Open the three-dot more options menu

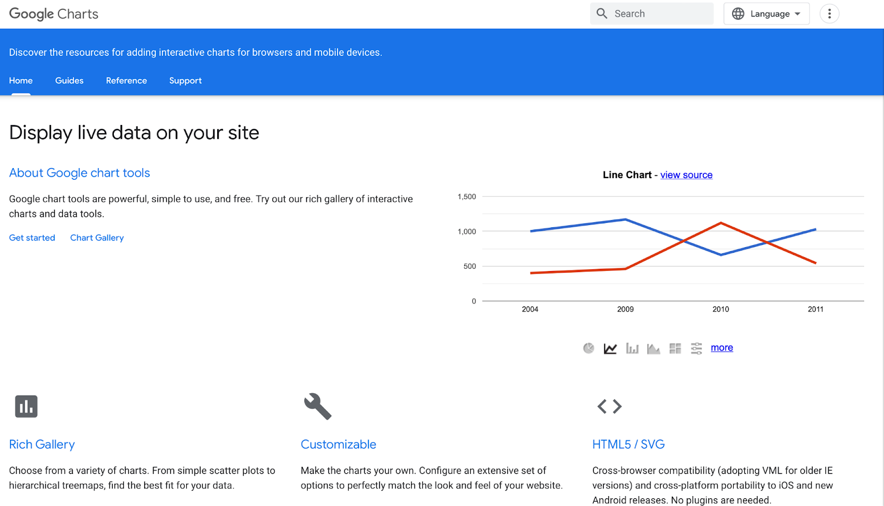[x=829, y=14]
